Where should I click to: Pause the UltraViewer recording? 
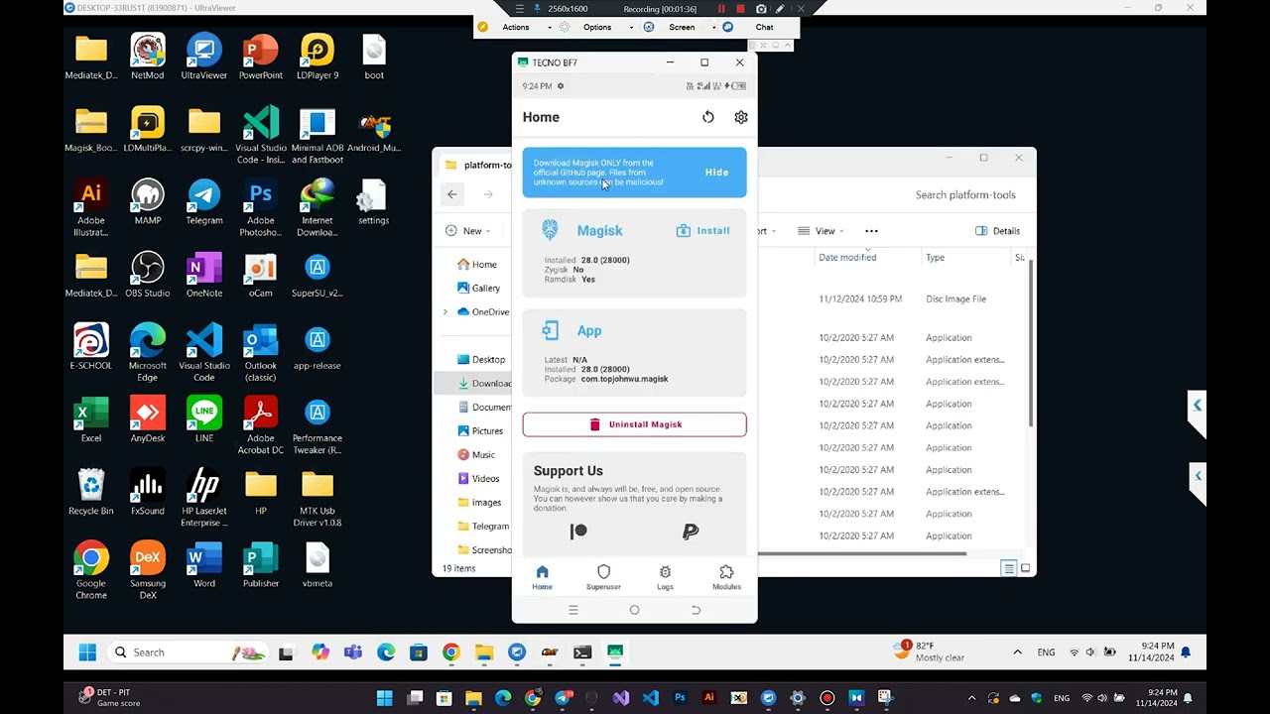tap(721, 9)
